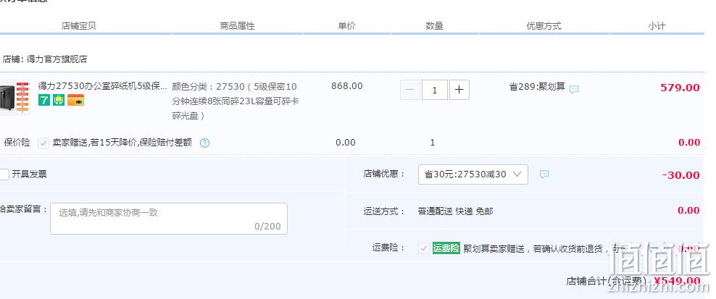
Task: Click the 保价险 price 0.00 in 单价 column
Action: (345, 143)
